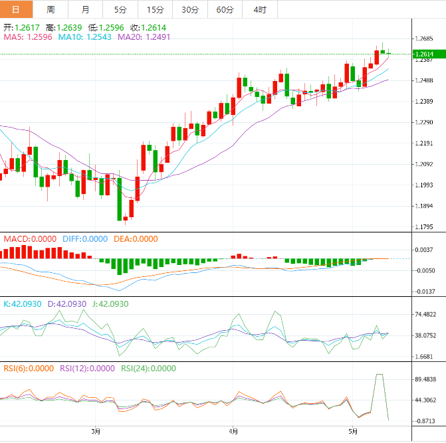Switch to the 周 weekly tab
This screenshot has height=443, width=446.
point(51,9)
